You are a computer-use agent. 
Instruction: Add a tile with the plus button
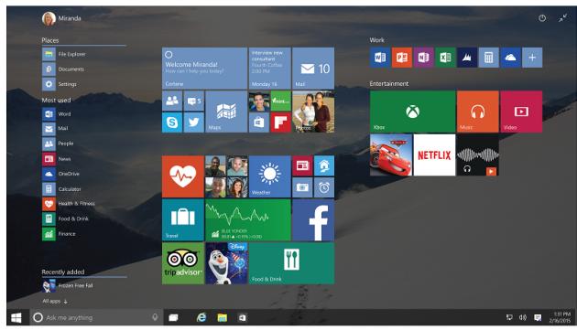pos(532,58)
